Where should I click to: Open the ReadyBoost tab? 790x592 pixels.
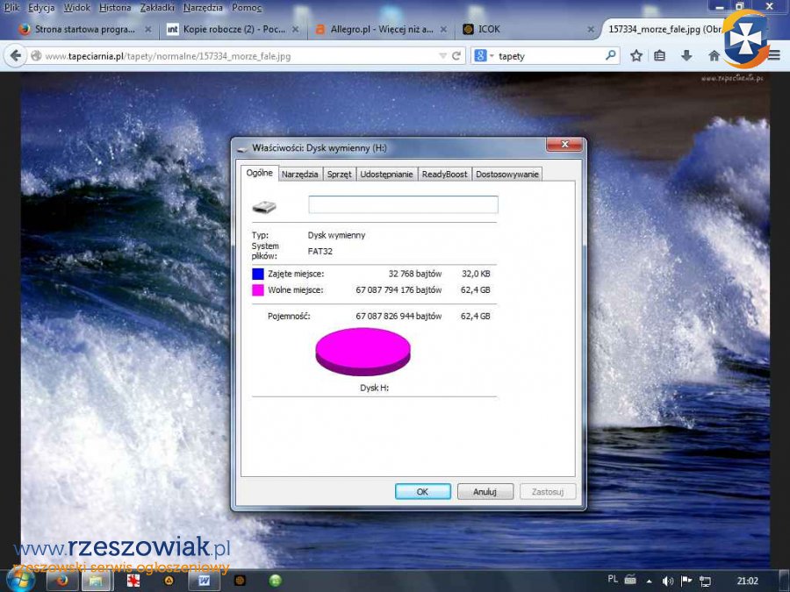click(444, 175)
